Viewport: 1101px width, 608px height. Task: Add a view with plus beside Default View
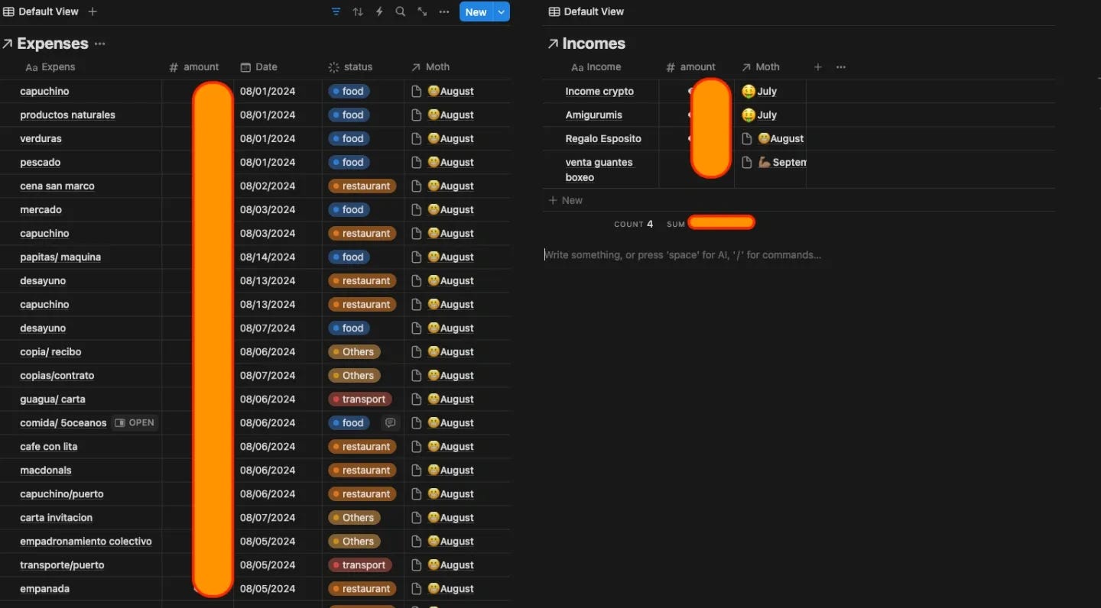93,11
